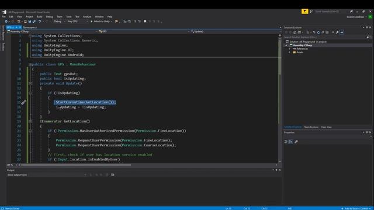Open the File menu
374x210 pixels.
point(4,17)
